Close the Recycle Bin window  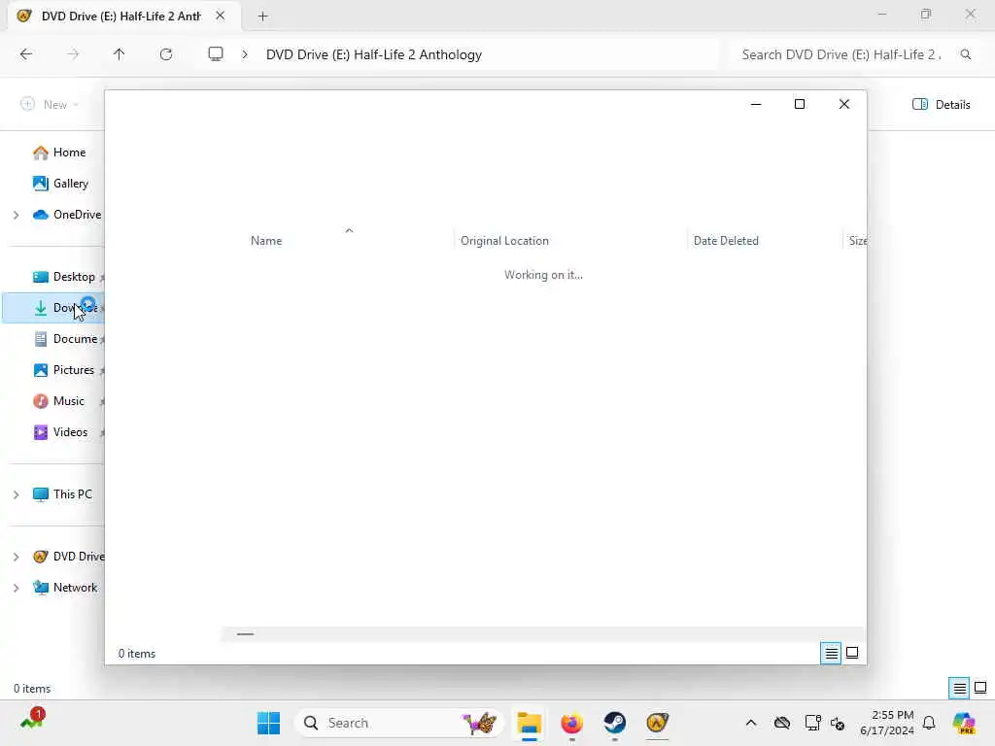click(x=844, y=104)
